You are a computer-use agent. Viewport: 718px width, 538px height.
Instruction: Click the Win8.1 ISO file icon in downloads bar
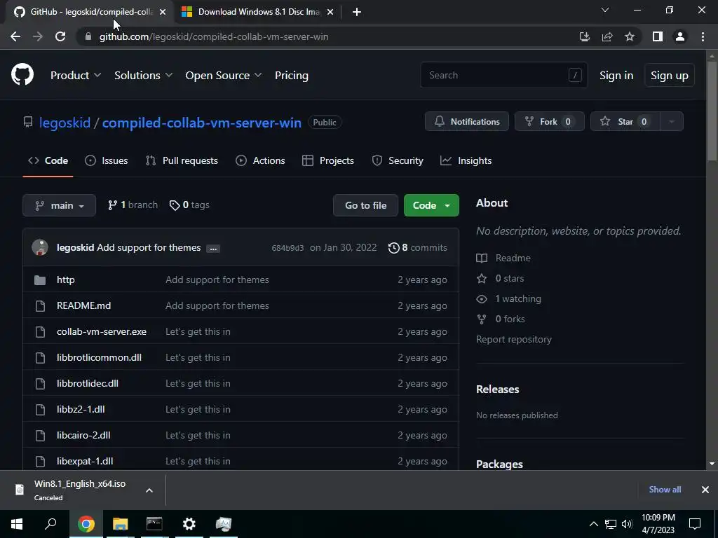[x=19, y=490]
